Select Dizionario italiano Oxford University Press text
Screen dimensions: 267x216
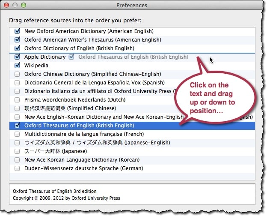click(100, 91)
